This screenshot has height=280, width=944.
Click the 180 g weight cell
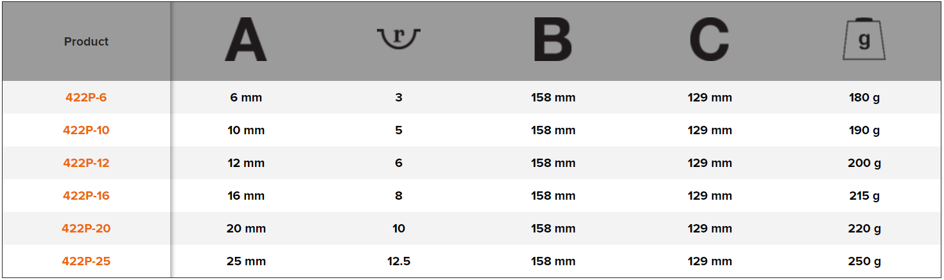point(864,98)
